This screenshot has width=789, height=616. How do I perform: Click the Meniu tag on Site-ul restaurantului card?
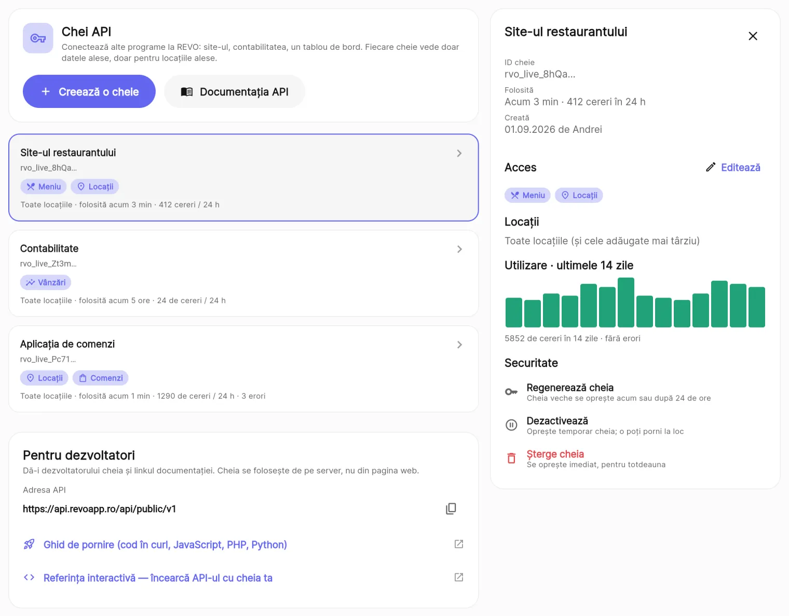[x=44, y=186]
